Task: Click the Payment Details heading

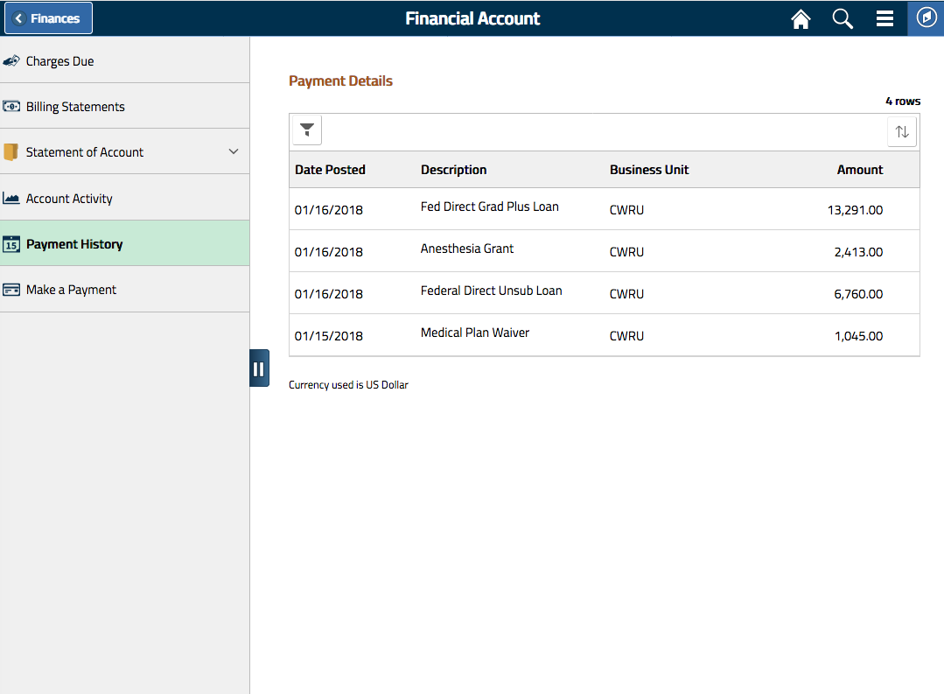Action: (x=340, y=81)
